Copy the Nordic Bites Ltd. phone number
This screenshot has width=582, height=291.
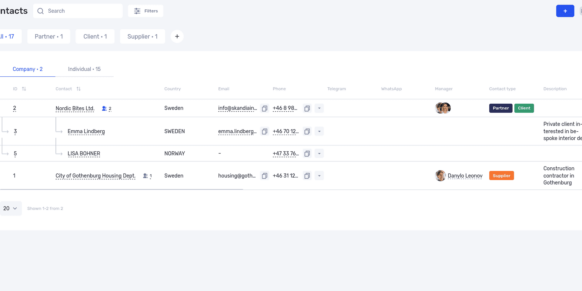[307, 108]
